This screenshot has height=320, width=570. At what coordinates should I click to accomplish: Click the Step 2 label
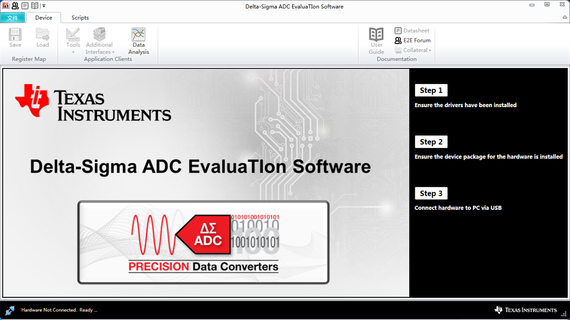[x=431, y=142]
